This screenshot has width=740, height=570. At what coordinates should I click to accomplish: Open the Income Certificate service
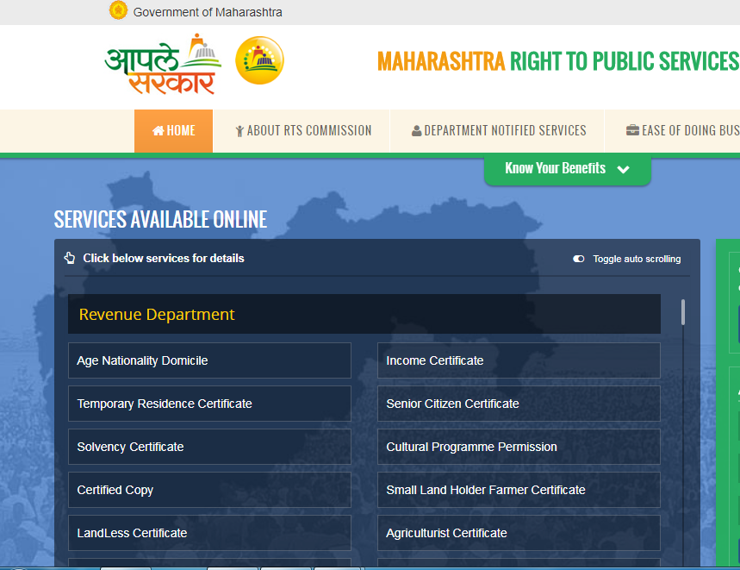[x=519, y=360]
